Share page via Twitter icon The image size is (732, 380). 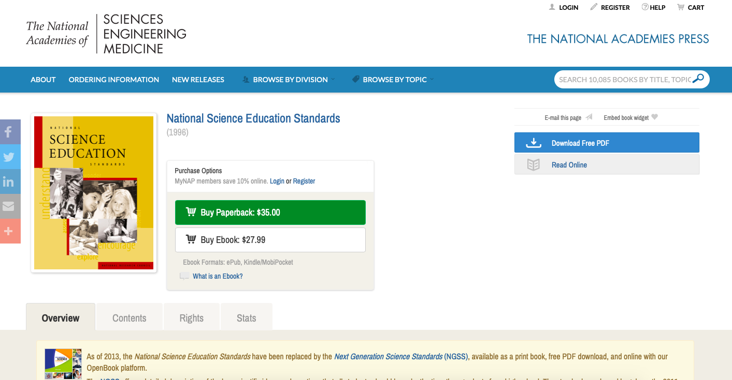pos(9,157)
